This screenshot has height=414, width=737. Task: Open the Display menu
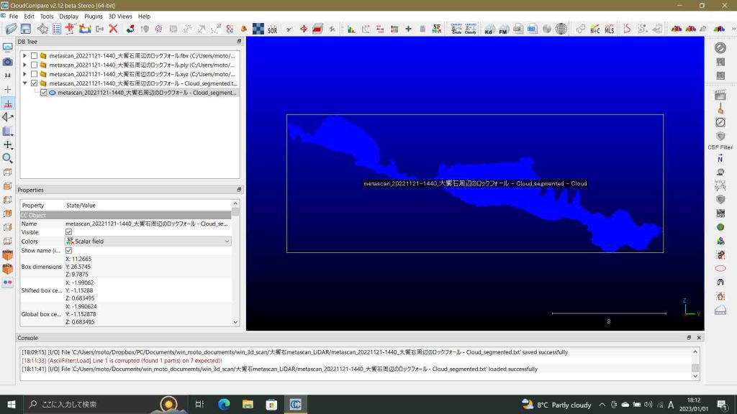[x=68, y=16]
